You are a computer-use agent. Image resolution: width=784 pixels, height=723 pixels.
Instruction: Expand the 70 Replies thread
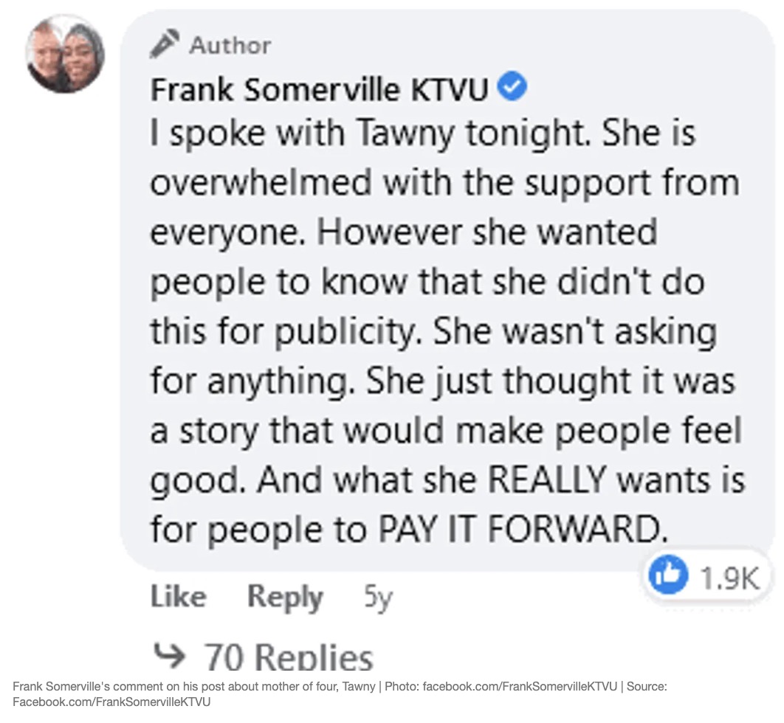[288, 656]
